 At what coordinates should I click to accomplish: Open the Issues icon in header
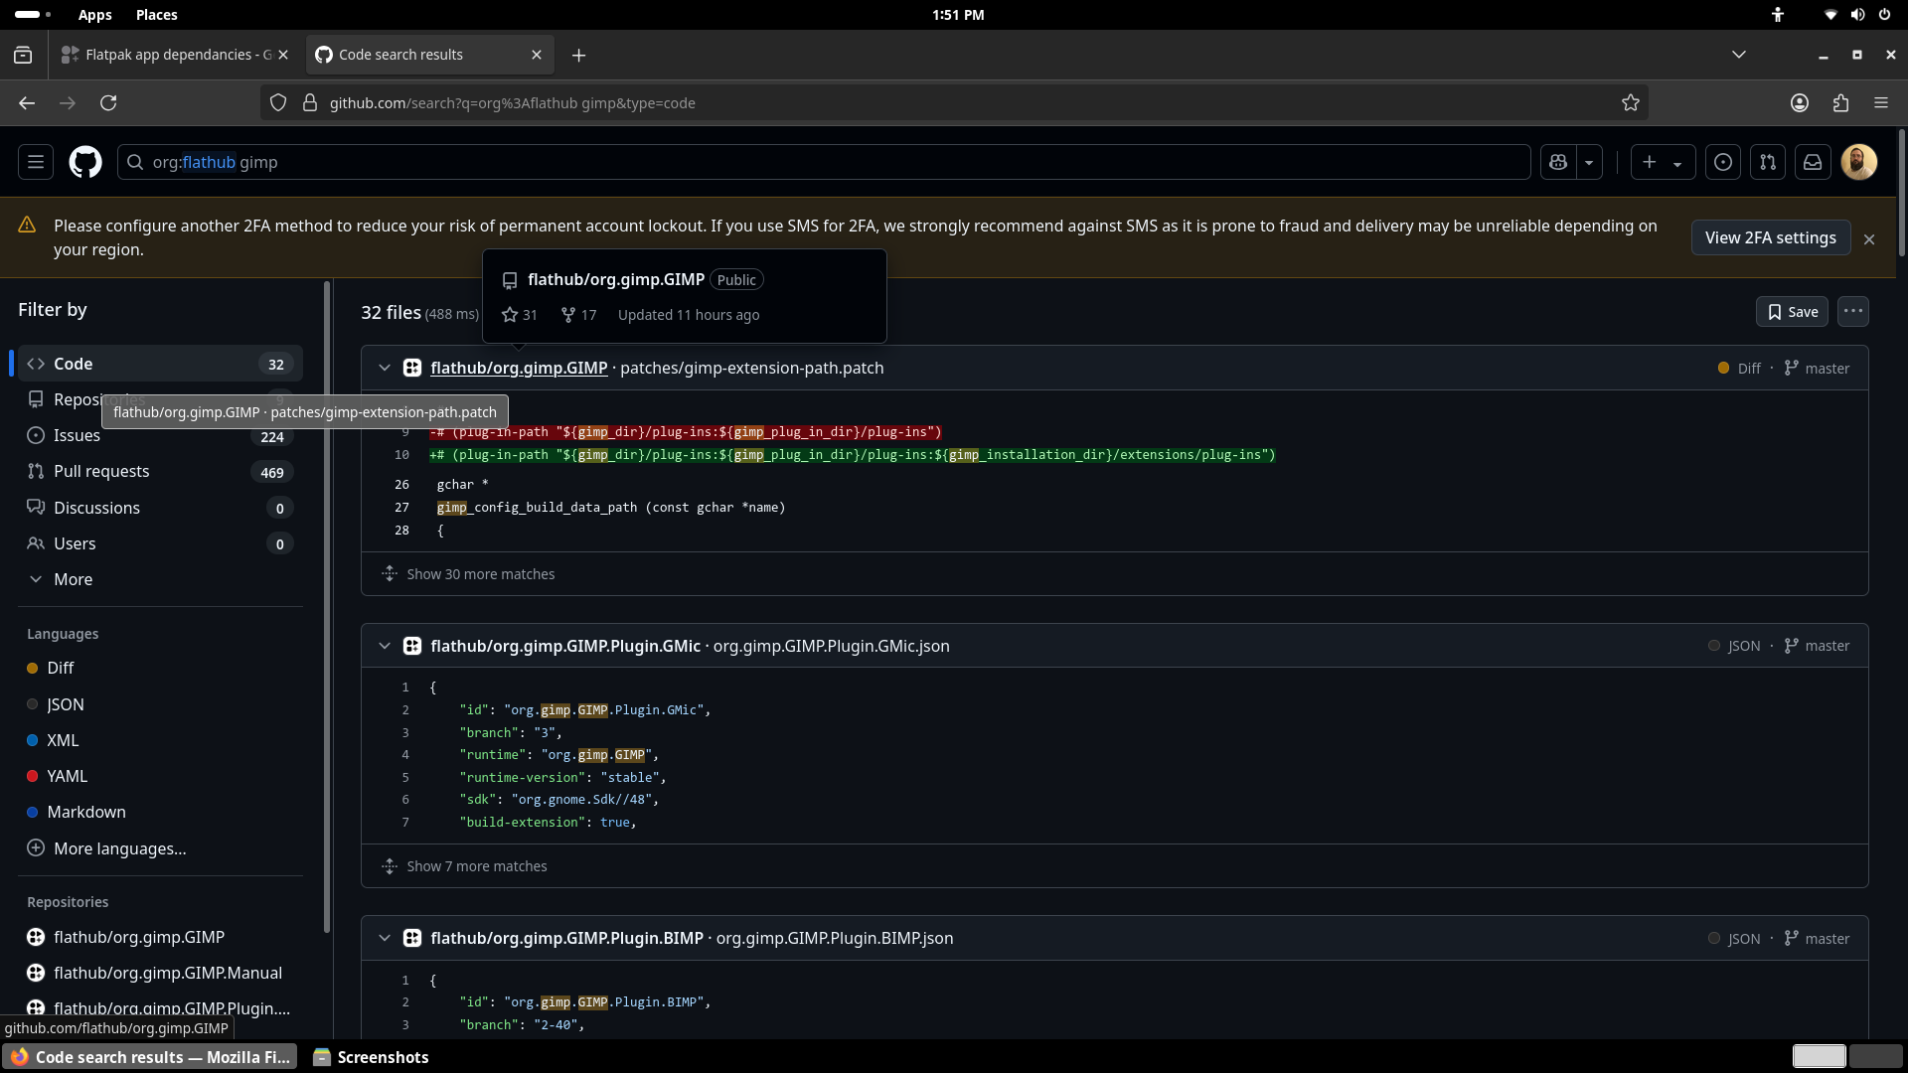coord(1723,162)
